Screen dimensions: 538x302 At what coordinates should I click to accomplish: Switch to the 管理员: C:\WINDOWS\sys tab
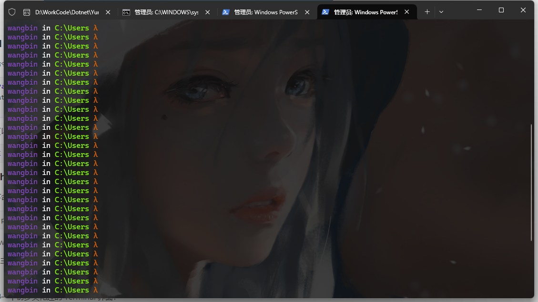click(x=166, y=12)
